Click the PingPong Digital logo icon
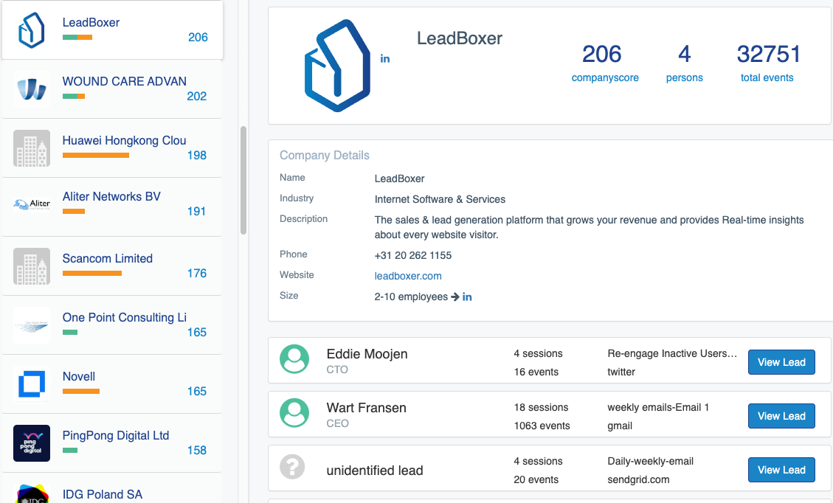This screenshot has height=503, width=833. 32,443
